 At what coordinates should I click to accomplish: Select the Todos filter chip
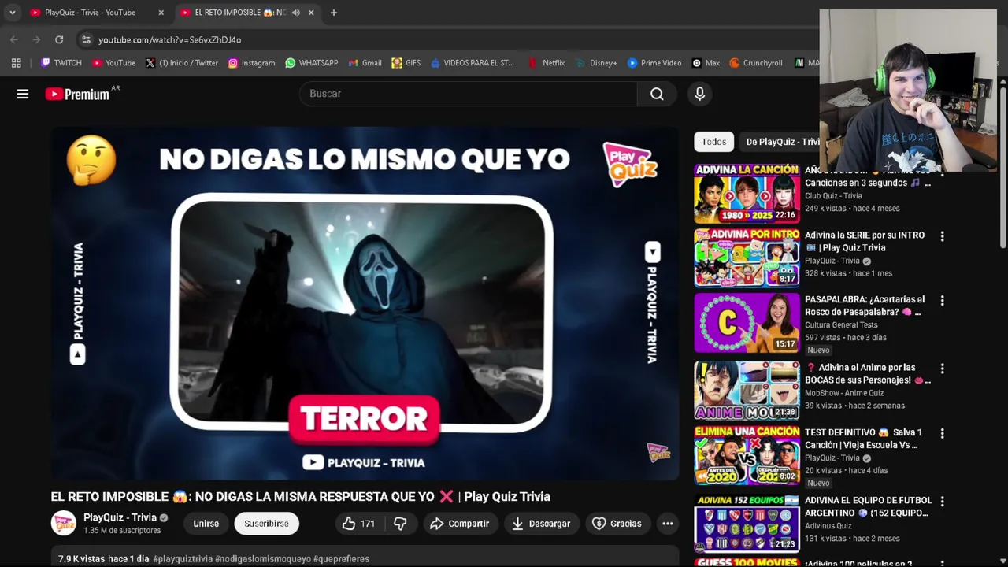pos(714,142)
